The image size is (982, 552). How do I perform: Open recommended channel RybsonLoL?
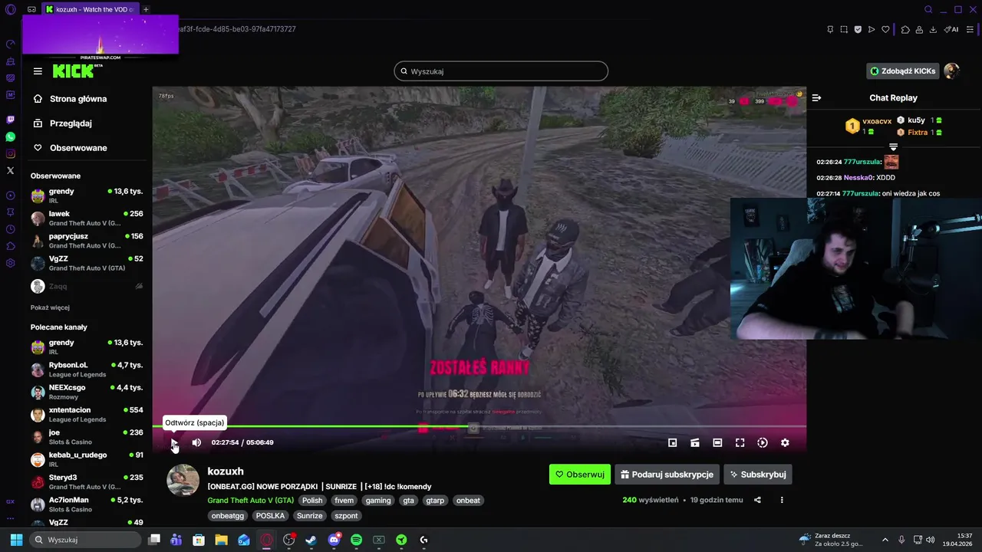click(x=87, y=370)
